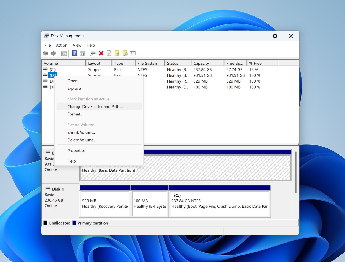Viewport: 345px width, 262px height.
Task: Click the Forward arrow toolbar icon
Action: pyautogui.click(x=53, y=53)
